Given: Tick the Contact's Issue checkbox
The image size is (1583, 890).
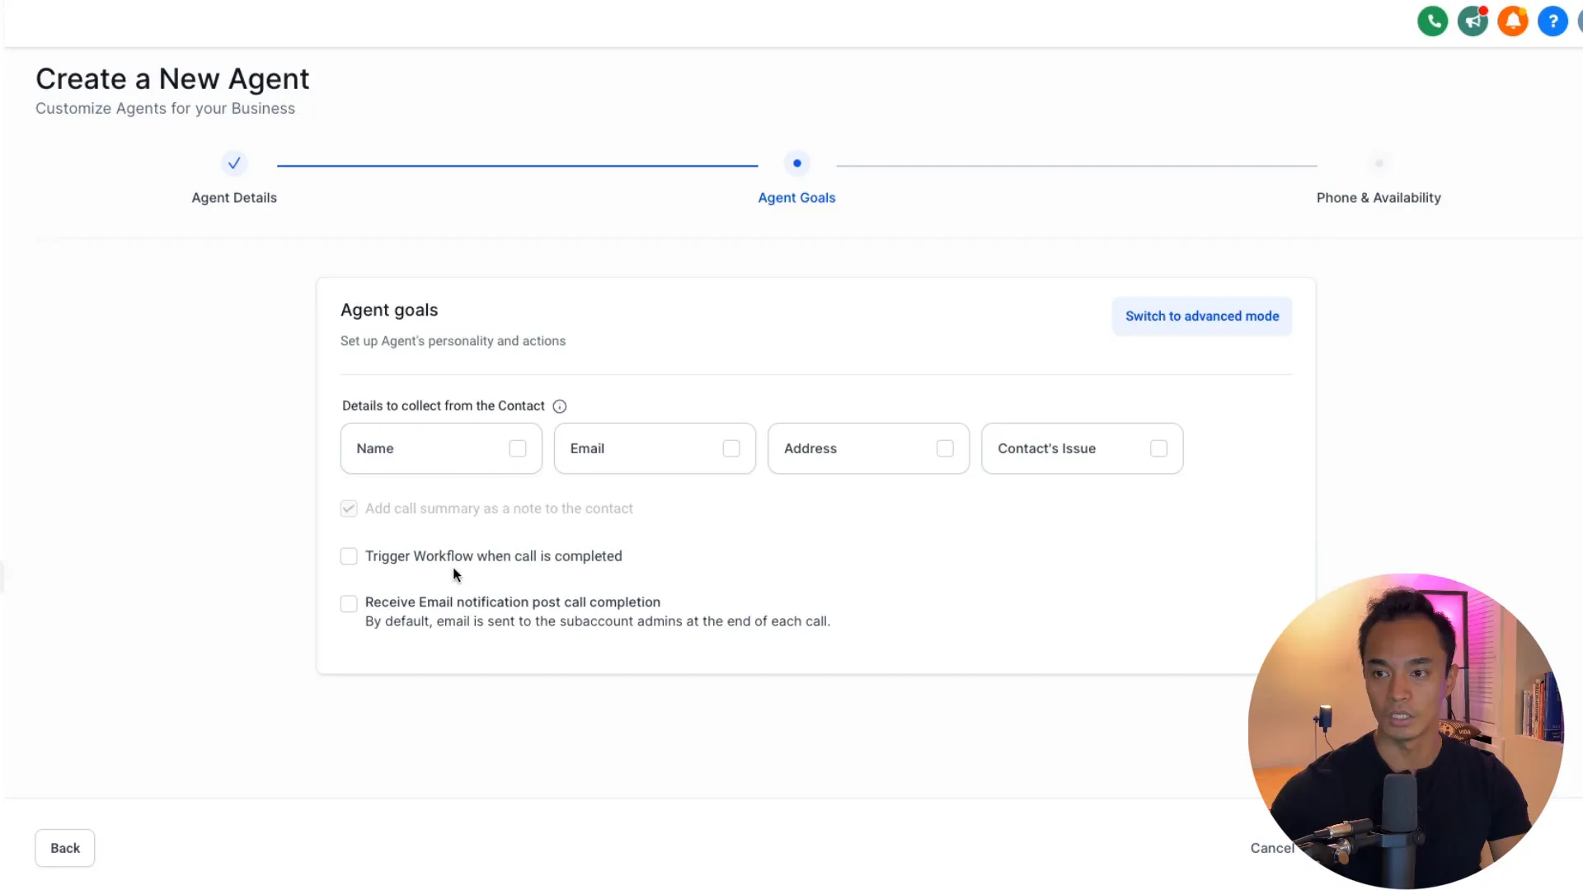Looking at the screenshot, I should tap(1158, 448).
